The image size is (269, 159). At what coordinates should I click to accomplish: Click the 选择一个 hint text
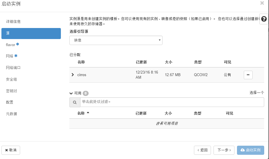click(257, 93)
